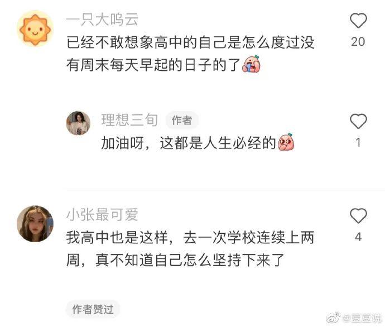Select the like count 4
Screen dimensions: 385x327
coord(358,237)
